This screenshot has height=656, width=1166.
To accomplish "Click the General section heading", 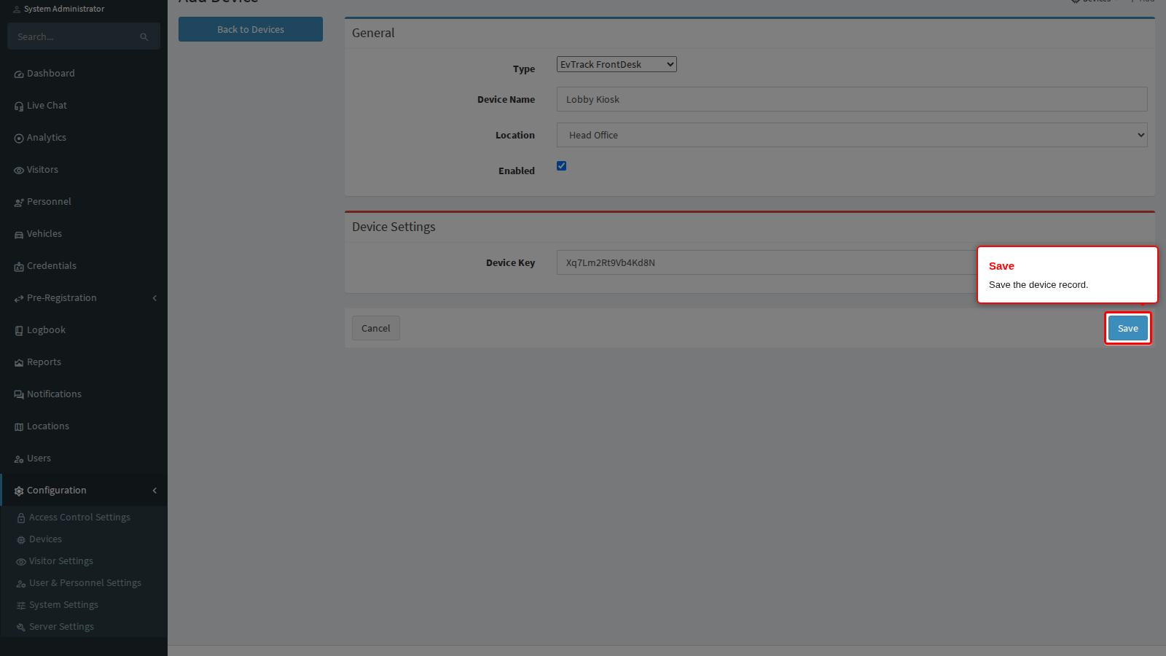I will pyautogui.click(x=373, y=33).
